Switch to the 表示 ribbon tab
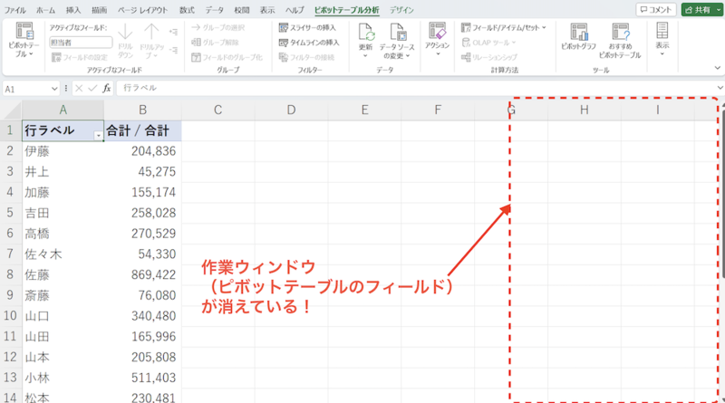Image resolution: width=725 pixels, height=403 pixels. [x=266, y=10]
